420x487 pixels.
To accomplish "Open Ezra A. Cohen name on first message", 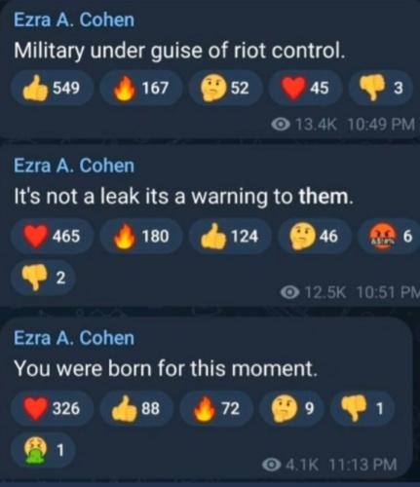I will tap(74, 19).
